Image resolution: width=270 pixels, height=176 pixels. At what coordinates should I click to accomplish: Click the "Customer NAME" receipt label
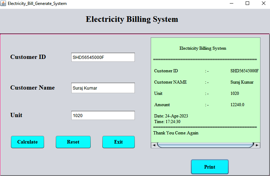[x=170, y=82]
